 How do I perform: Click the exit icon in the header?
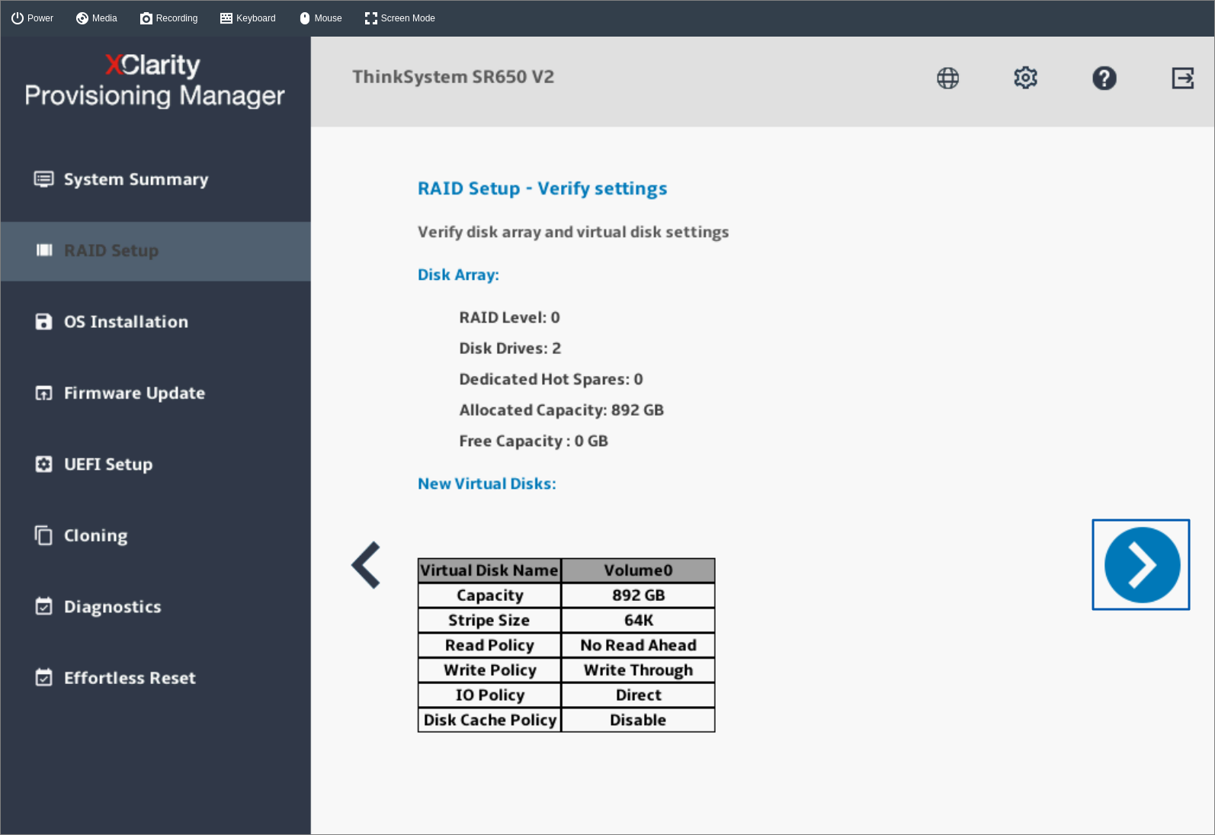(1182, 78)
